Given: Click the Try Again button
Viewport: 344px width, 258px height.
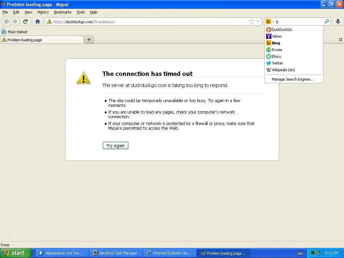Looking at the screenshot, I should tap(116, 145).
